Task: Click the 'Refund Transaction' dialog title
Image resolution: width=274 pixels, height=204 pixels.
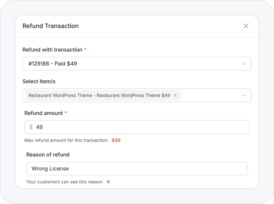Action: [50, 26]
